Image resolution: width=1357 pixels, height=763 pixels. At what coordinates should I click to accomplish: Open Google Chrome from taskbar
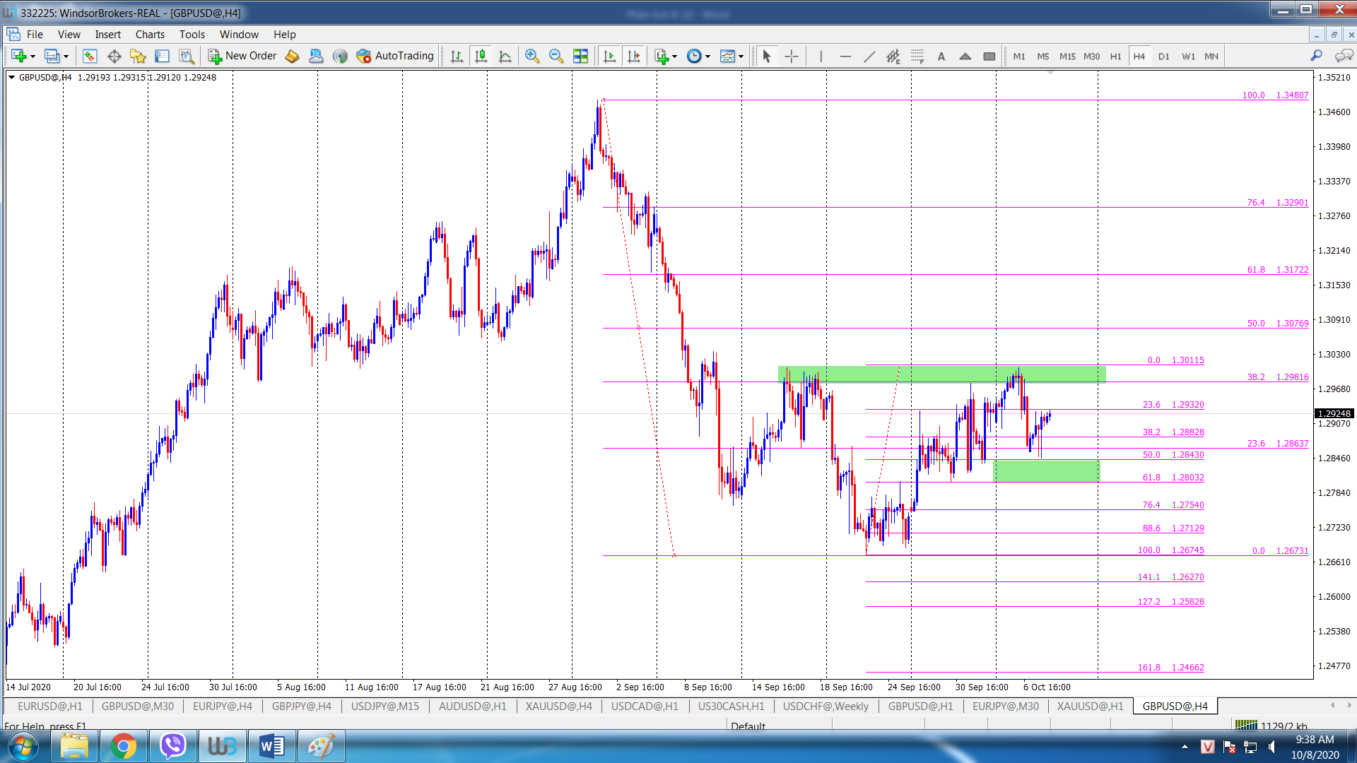pyautogui.click(x=123, y=746)
